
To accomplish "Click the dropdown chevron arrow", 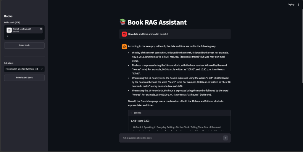I will coord(41,69).
